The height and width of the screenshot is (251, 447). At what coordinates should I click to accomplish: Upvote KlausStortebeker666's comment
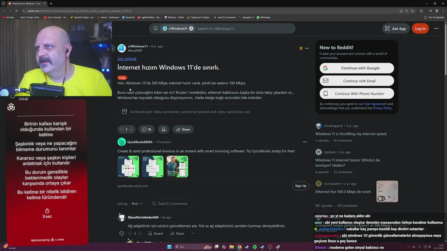(x=130, y=234)
